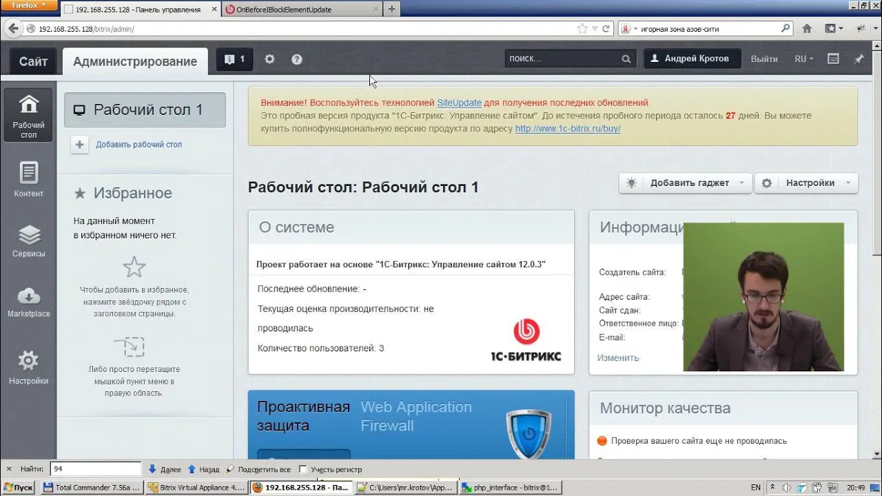The height and width of the screenshot is (496, 882).
Task: Close the find bar with X
Action: point(9,469)
